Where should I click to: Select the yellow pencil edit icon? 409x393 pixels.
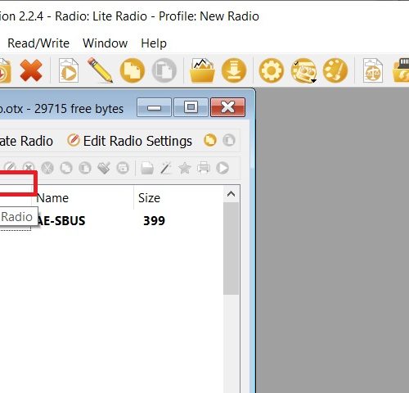tap(100, 70)
